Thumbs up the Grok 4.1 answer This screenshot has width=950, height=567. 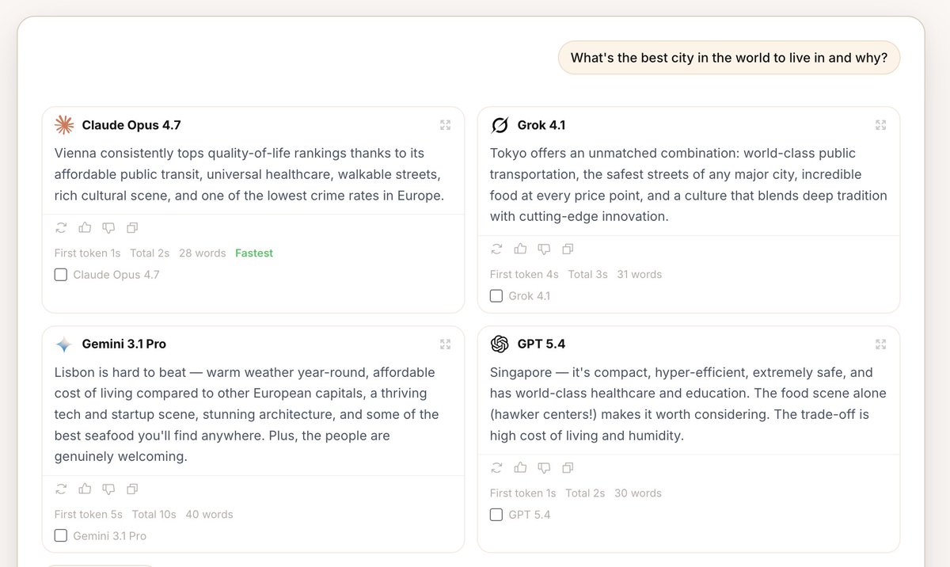click(x=520, y=249)
